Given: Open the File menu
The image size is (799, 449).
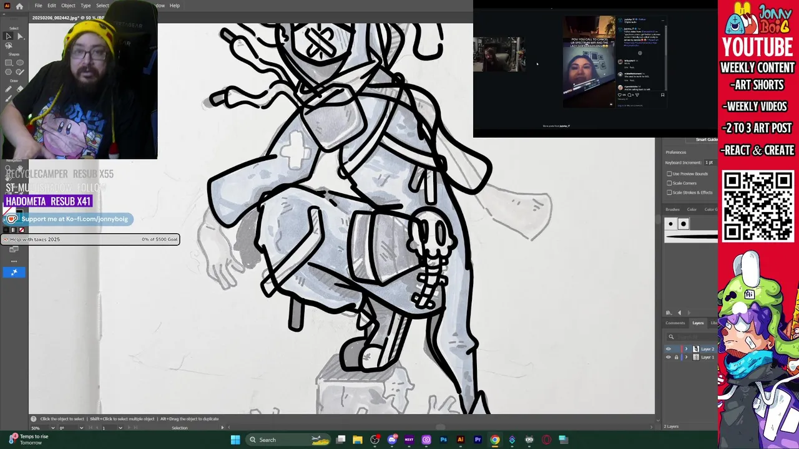Looking at the screenshot, I should pyautogui.click(x=38, y=6).
